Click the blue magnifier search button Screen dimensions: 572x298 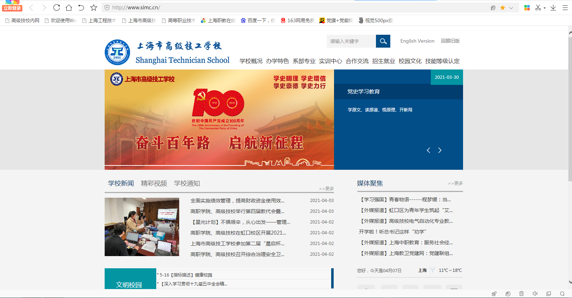pos(383,41)
